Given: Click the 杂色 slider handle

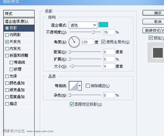Looking at the screenshot, I should pos(70,95).
